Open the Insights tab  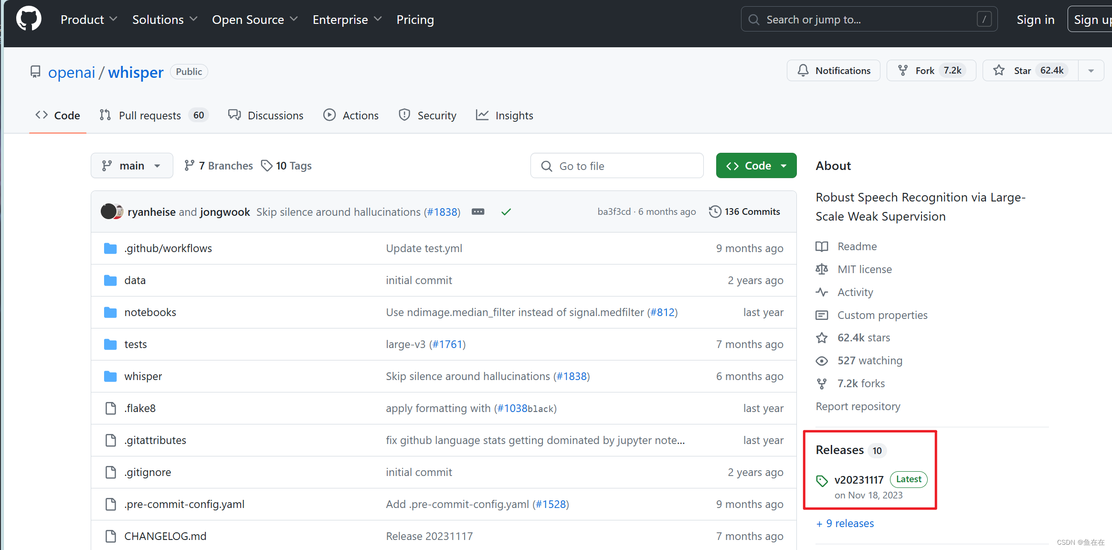pos(505,116)
